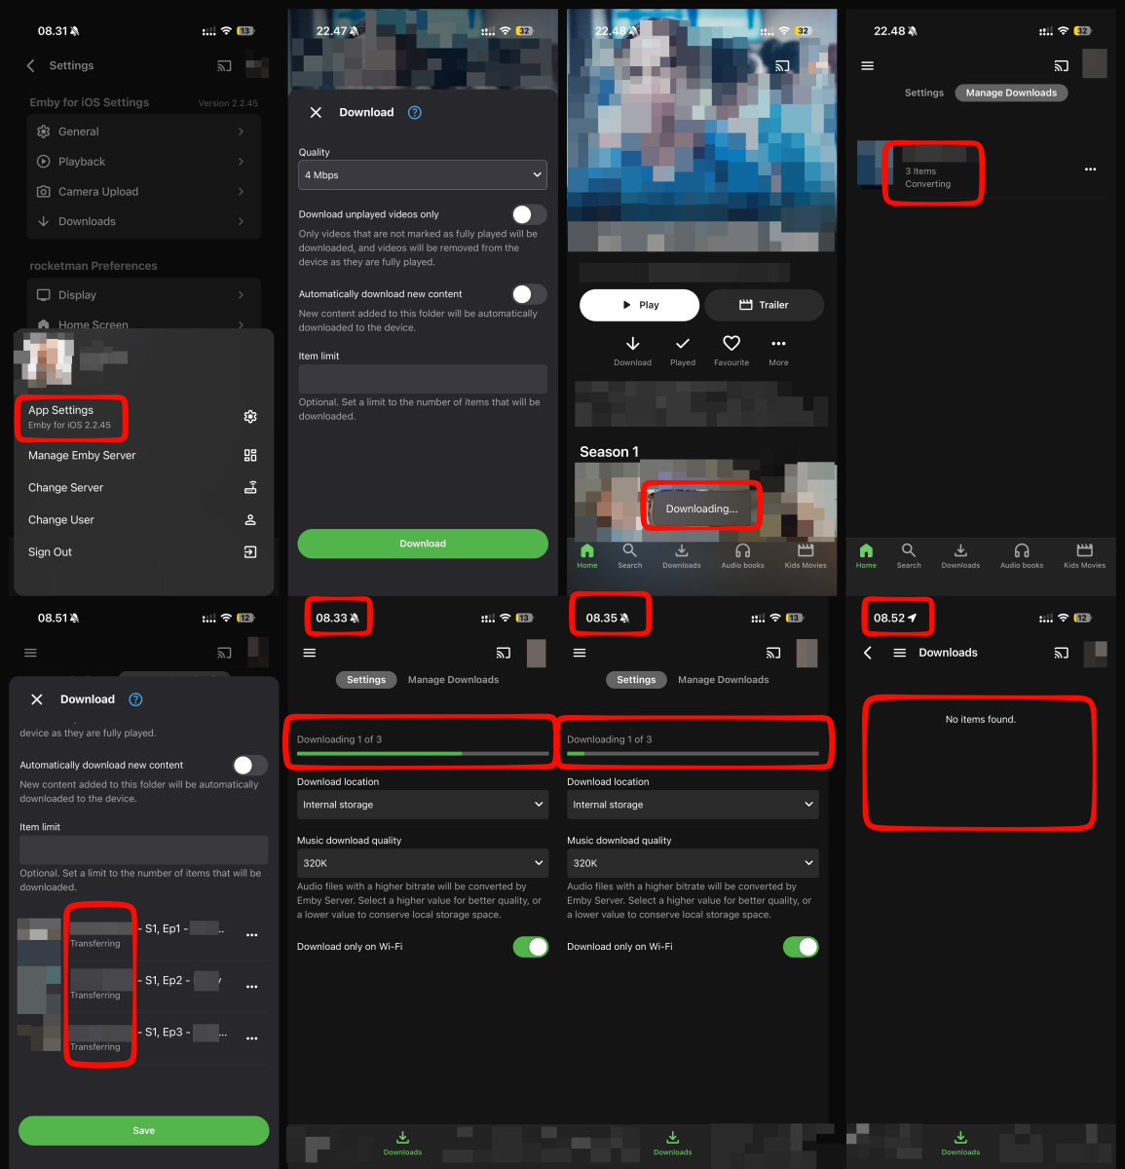Open the Quality dropdown showing 4 Mbps
Image resolution: width=1125 pixels, height=1169 pixels.
point(423,175)
